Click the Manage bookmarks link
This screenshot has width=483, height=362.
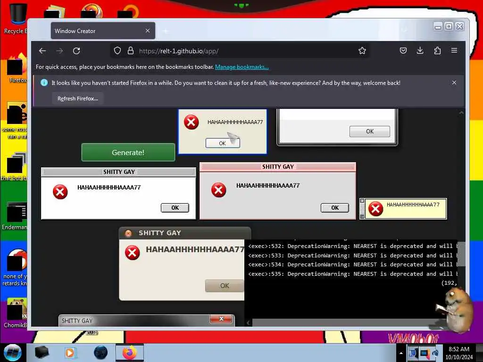[x=242, y=67]
